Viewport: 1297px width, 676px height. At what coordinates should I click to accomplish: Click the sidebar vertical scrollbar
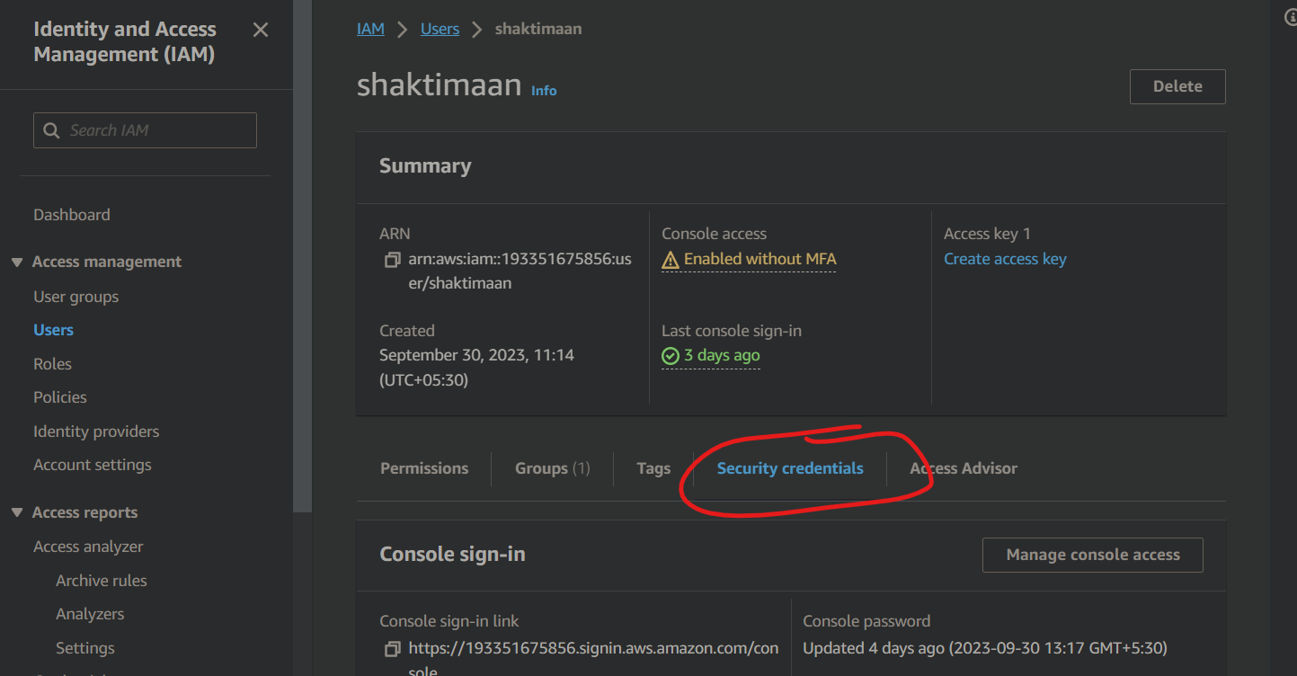pyautogui.click(x=303, y=256)
